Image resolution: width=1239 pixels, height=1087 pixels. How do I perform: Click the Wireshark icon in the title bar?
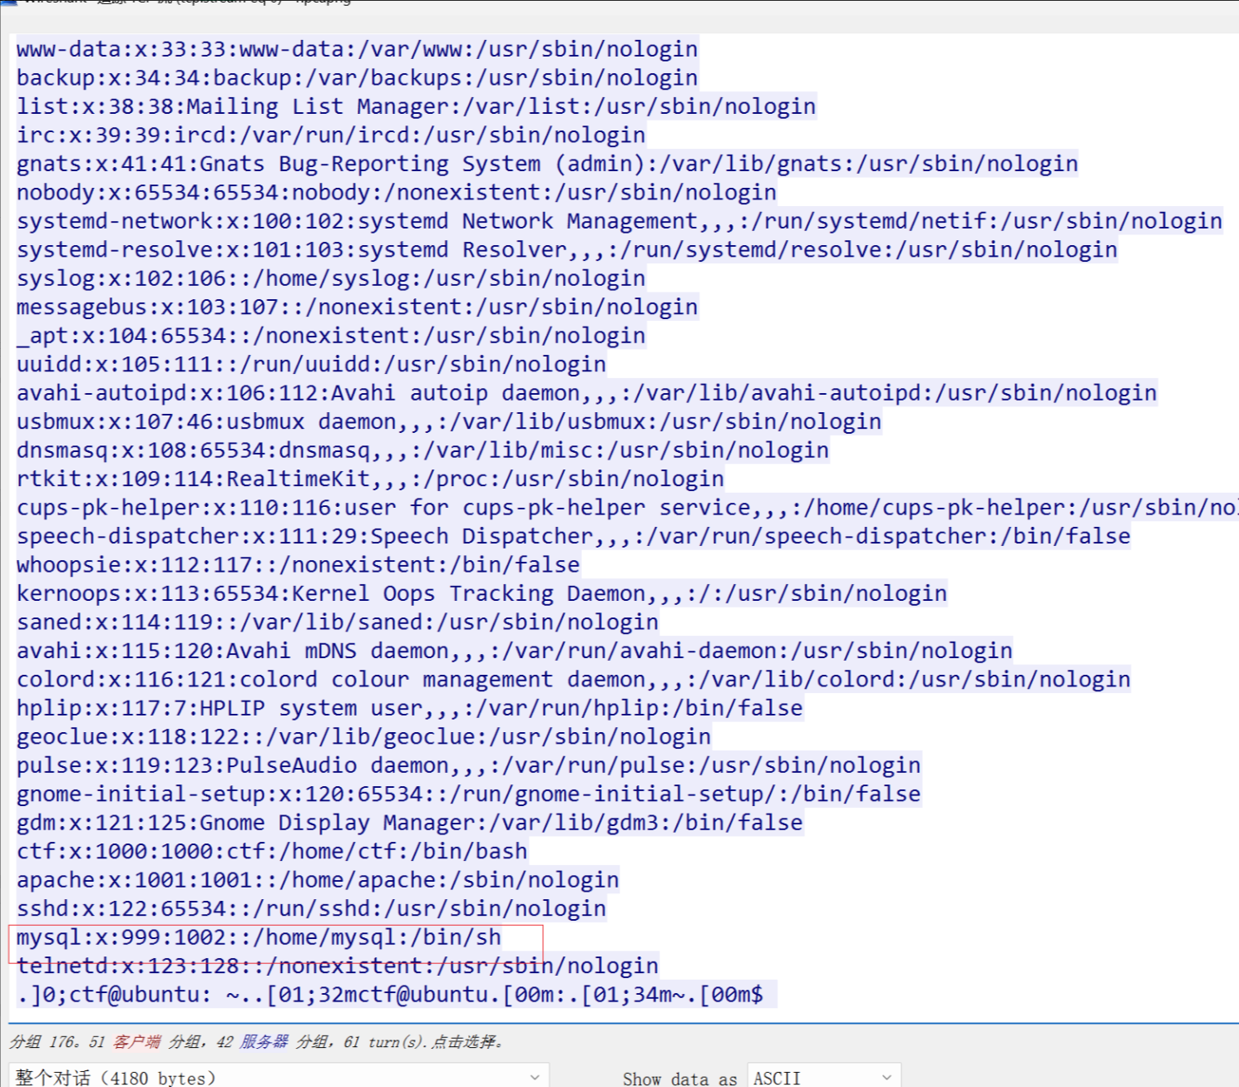tap(7, 2)
